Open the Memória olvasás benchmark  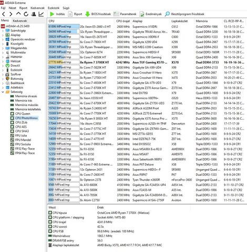pos(24,96)
